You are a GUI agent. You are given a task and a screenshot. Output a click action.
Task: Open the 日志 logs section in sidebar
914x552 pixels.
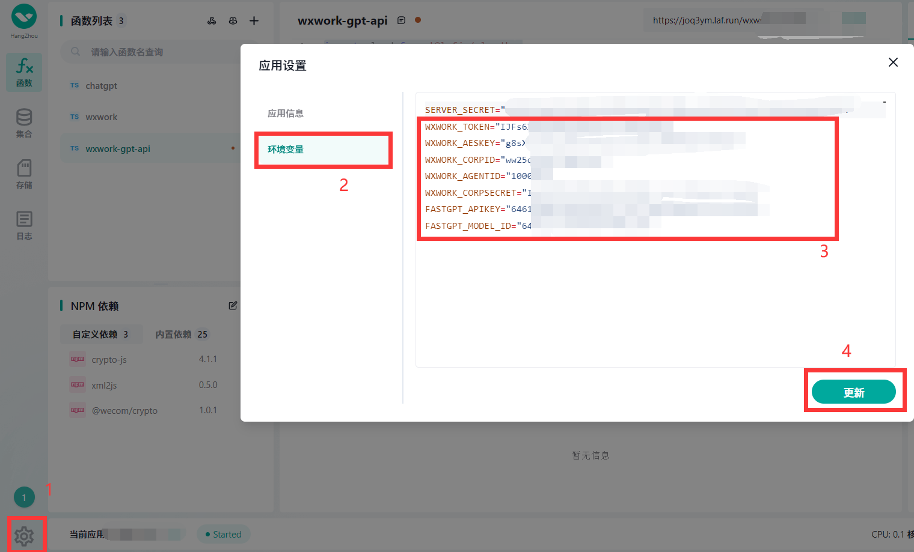pos(24,225)
